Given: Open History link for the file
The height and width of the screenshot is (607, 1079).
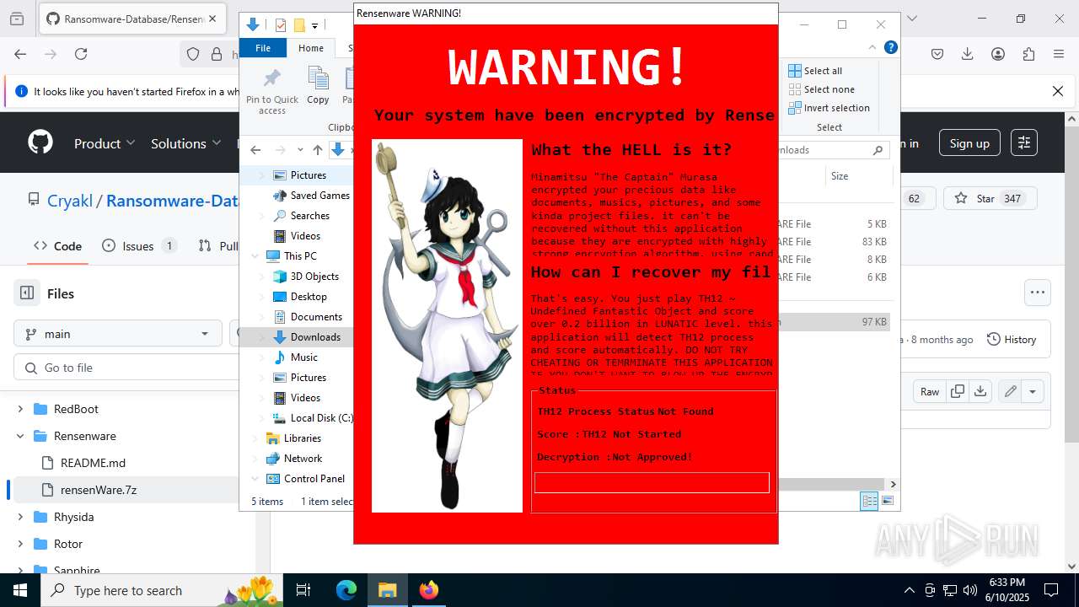Looking at the screenshot, I should (x=1012, y=339).
